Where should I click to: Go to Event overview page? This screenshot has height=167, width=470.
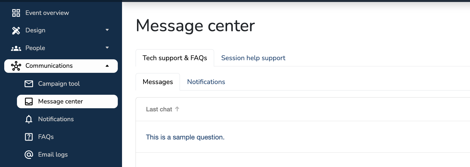(47, 13)
